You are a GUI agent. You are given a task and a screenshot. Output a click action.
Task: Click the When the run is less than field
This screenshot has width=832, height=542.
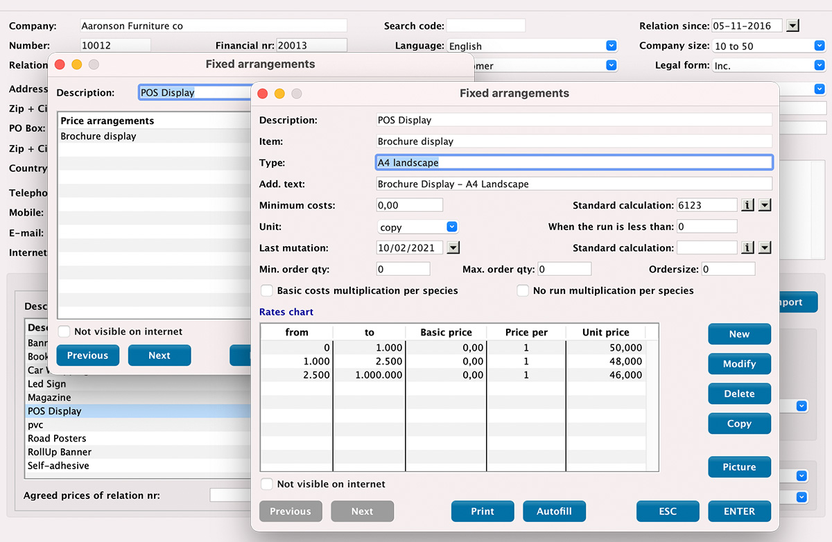(x=707, y=227)
